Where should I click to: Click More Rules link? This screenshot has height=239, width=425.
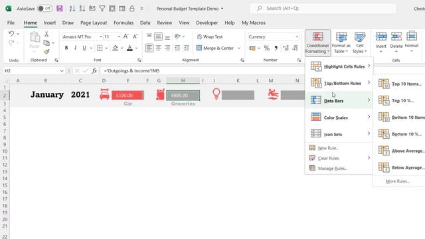(397, 181)
